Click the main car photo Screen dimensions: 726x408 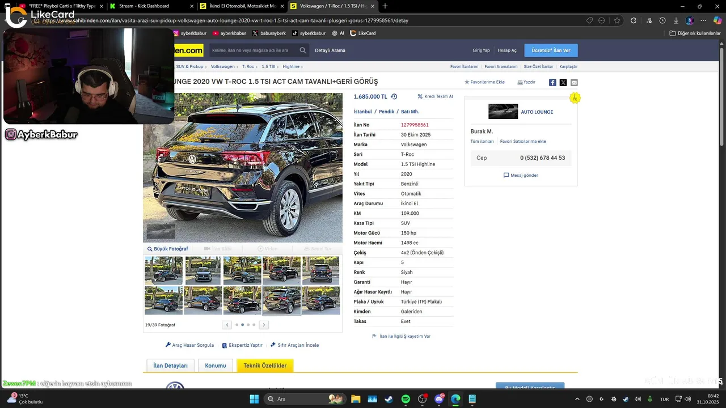[243, 168]
